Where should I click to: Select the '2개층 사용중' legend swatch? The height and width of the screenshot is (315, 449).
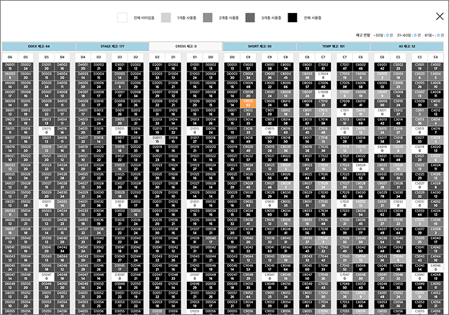pyautogui.click(x=208, y=18)
